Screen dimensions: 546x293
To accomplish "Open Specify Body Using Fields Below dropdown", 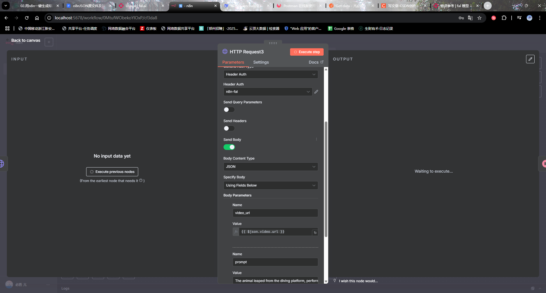I will 270,185.
